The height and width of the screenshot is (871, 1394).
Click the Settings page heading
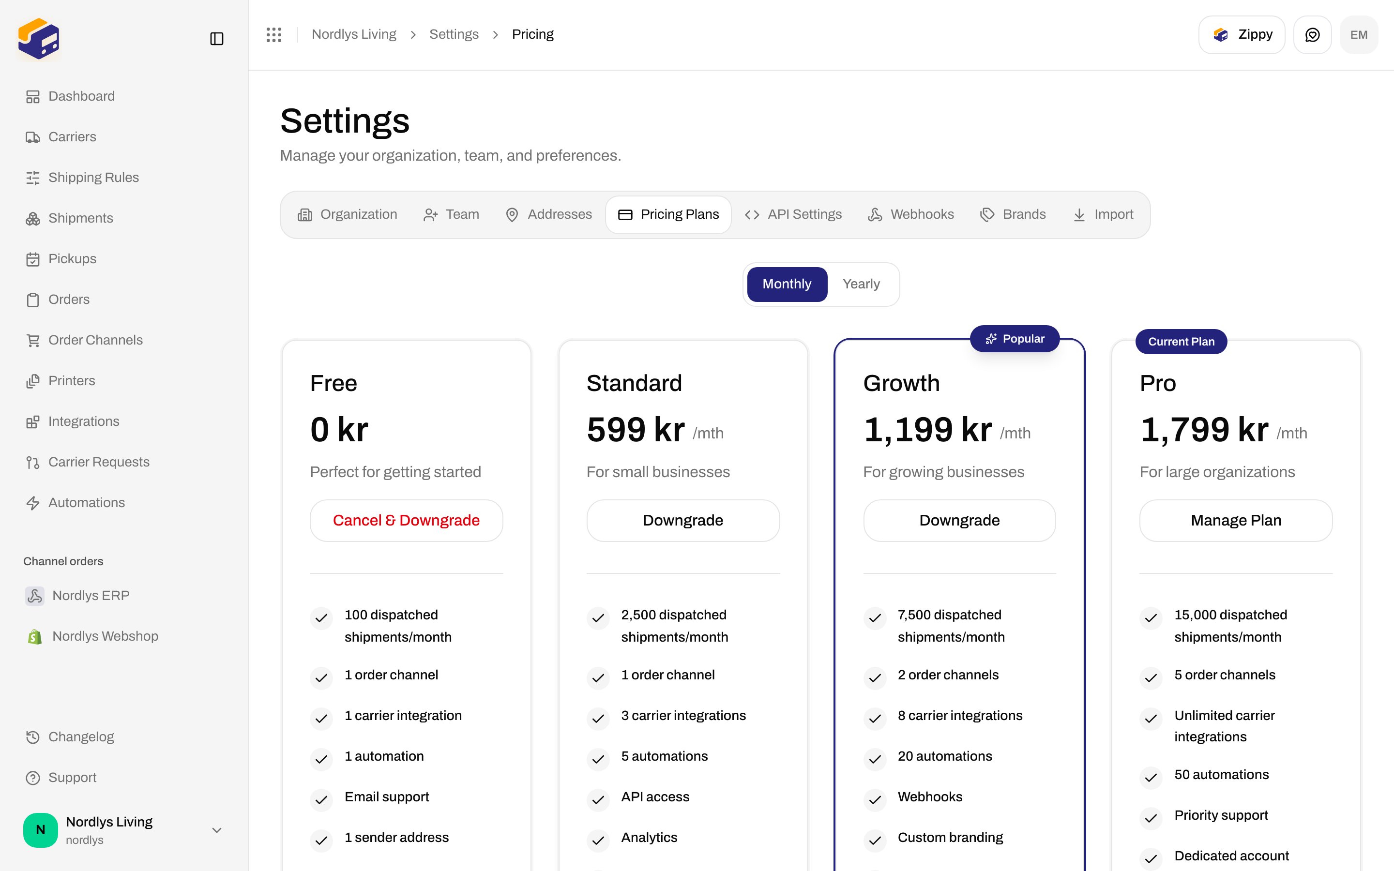(345, 121)
